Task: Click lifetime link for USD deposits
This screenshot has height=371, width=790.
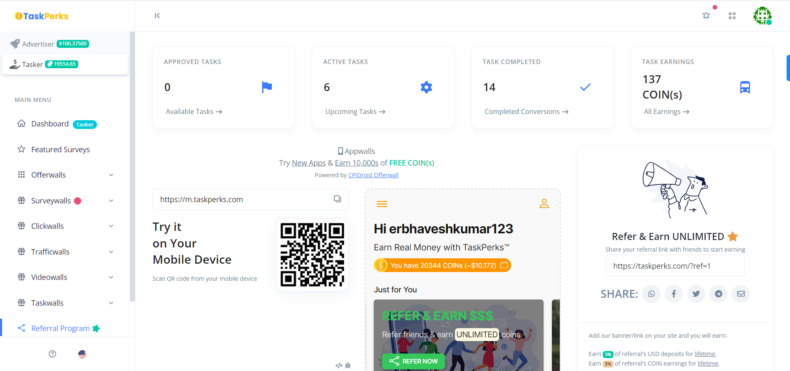Action: 705,354
